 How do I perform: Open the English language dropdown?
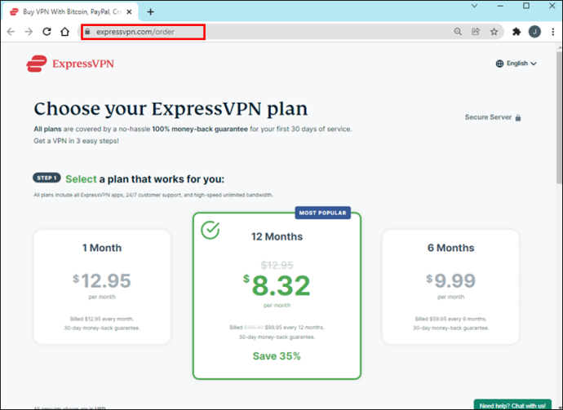516,64
